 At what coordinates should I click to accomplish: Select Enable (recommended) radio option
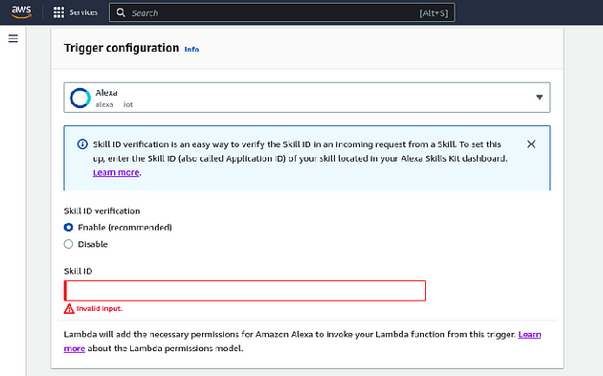point(69,227)
